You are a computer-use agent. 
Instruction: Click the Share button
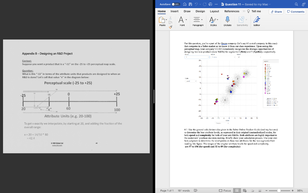pos(276,11)
